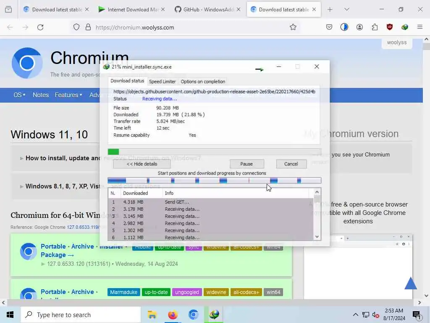Open notifications action center
Viewport: 430px width, 323px height.
click(x=416, y=315)
